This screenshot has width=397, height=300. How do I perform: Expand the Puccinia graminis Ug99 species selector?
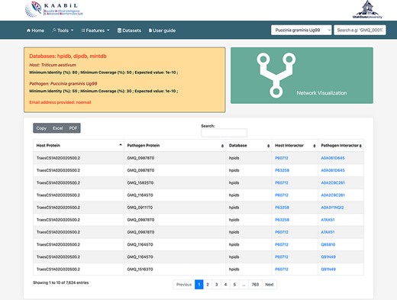click(302, 30)
